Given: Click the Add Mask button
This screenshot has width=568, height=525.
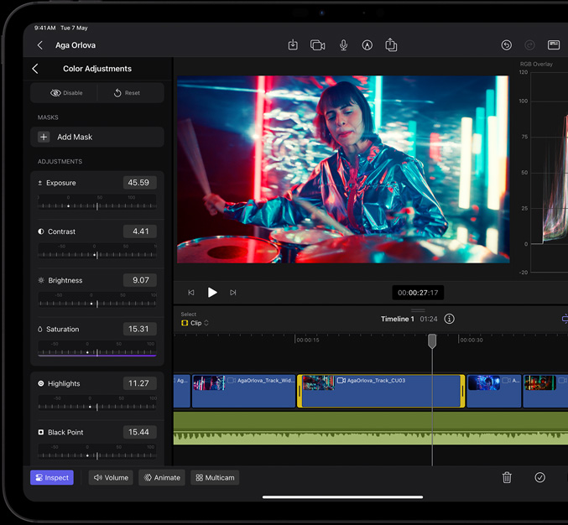Looking at the screenshot, I should 97,137.
